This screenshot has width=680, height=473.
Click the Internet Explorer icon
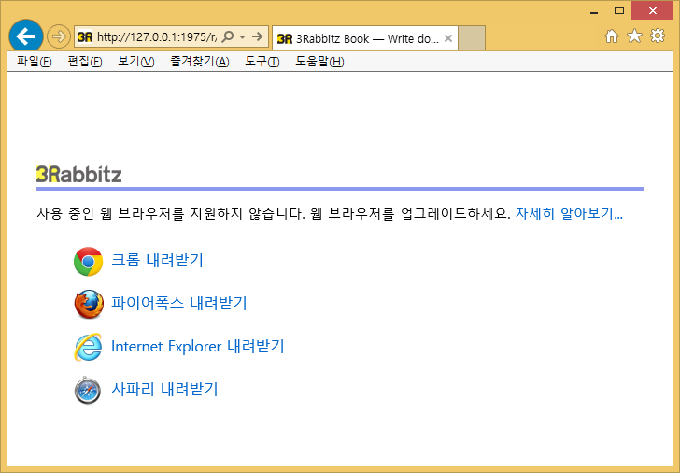(88, 347)
